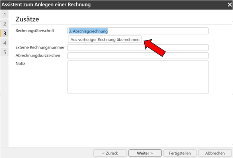Close the invoice assistant window

pos(229,4)
